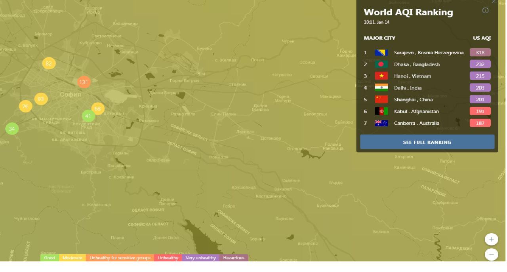Open the 93 AQI station marker
Image resolution: width=507 pixels, height=272 pixels.
pos(41,99)
